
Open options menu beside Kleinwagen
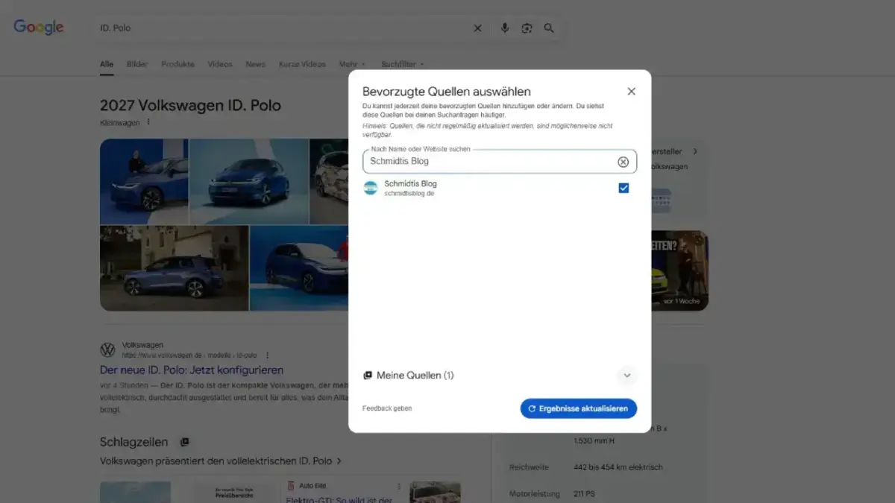[148, 122]
